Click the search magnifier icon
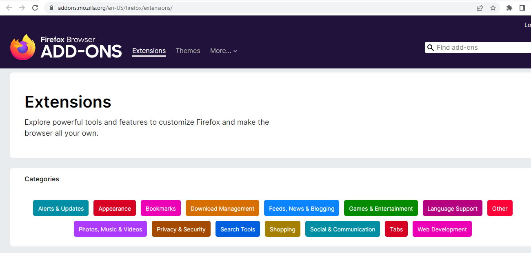The height and width of the screenshot is (253, 531). click(x=430, y=48)
